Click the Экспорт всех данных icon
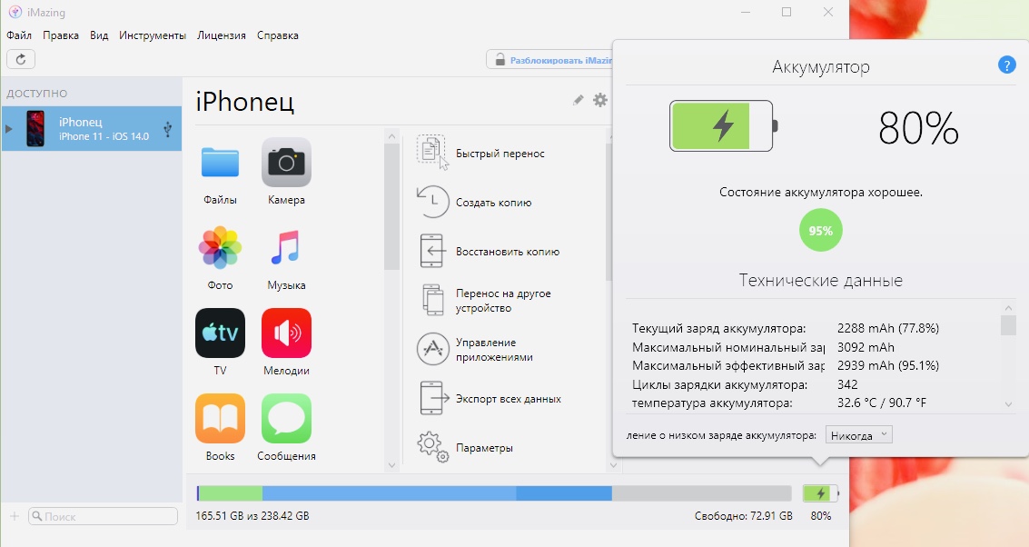Viewport: 1029px width, 547px height. [x=434, y=398]
